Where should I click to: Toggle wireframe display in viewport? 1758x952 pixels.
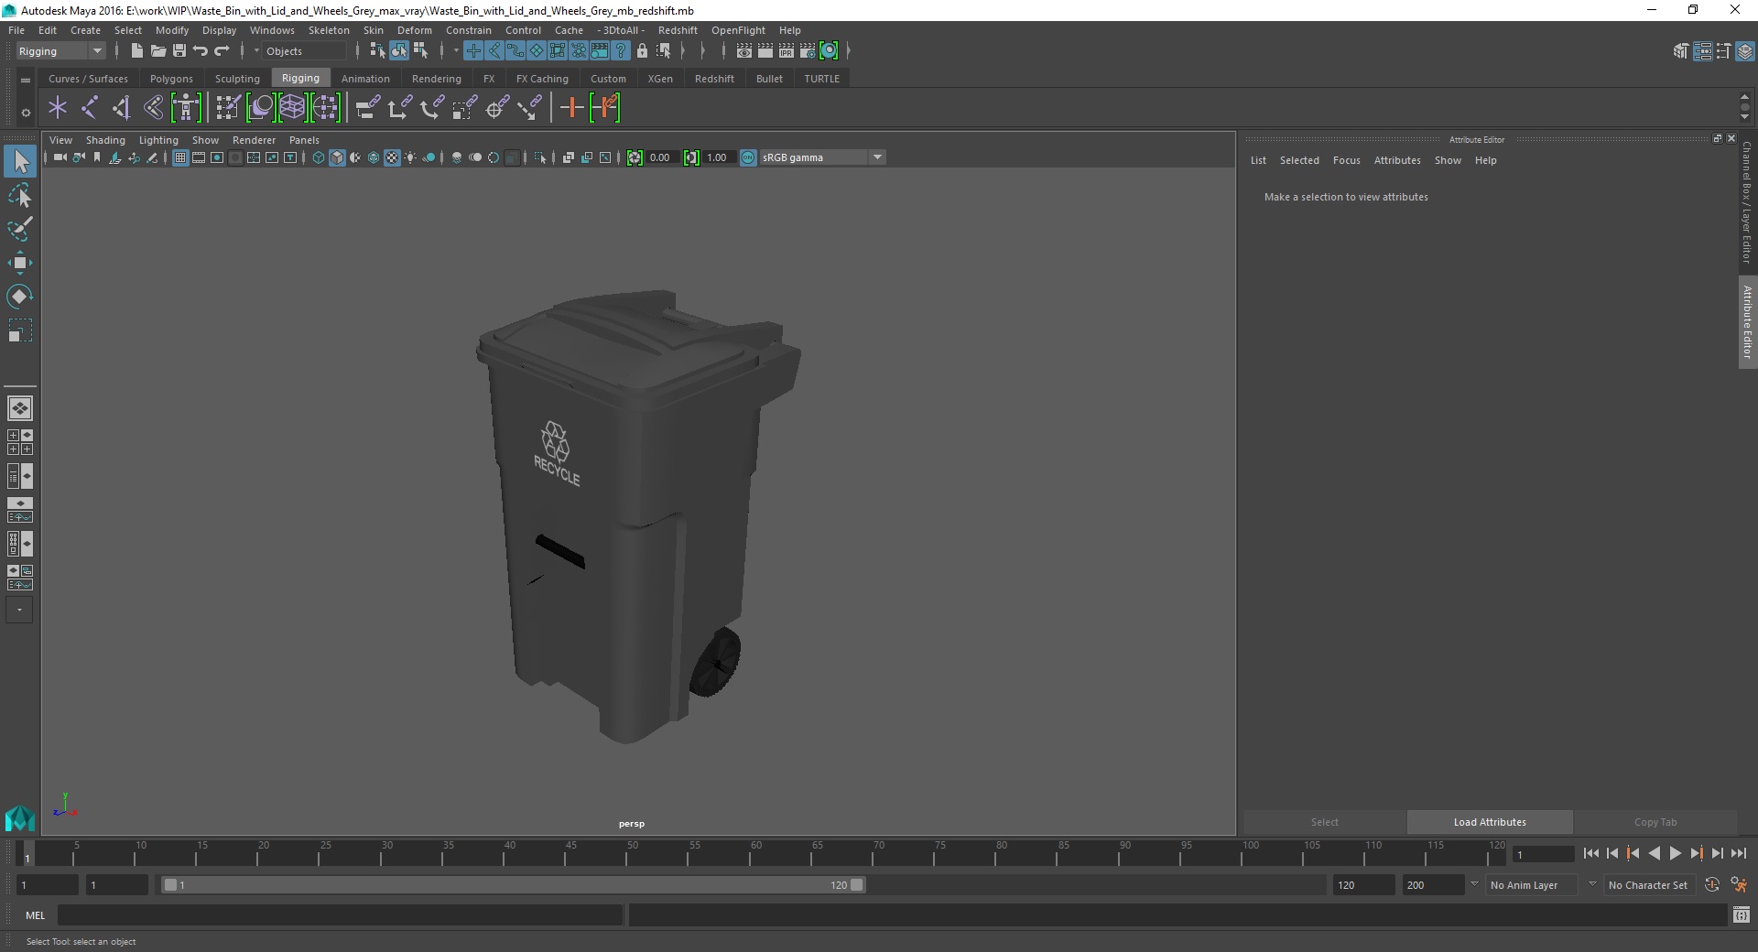pos(319,157)
